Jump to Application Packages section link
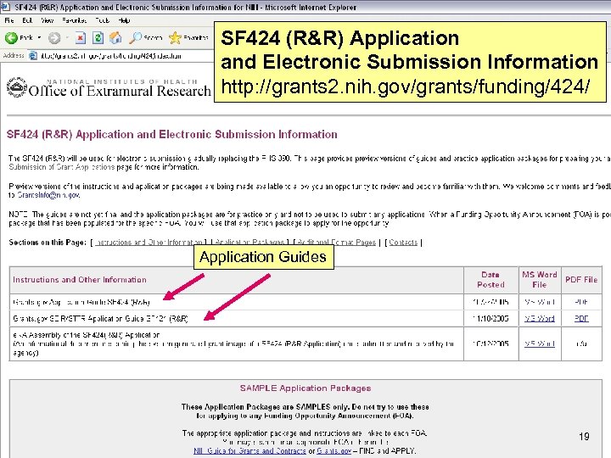Viewport: 611px width, 458px height. (249, 243)
